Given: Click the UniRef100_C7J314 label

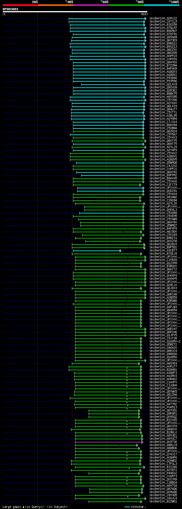Looking at the screenshot, I should click(x=163, y=122).
